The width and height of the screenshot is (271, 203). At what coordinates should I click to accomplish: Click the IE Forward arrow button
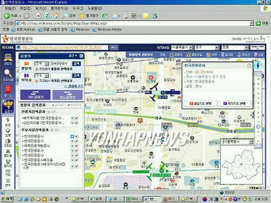(26, 16)
